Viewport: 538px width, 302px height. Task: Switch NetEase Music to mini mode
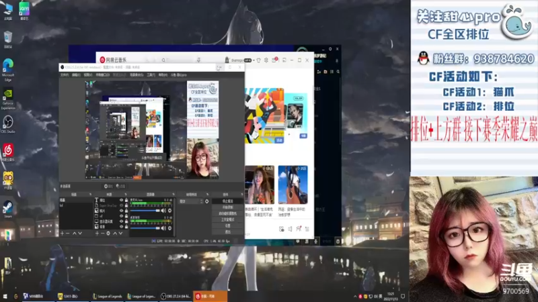point(284,60)
